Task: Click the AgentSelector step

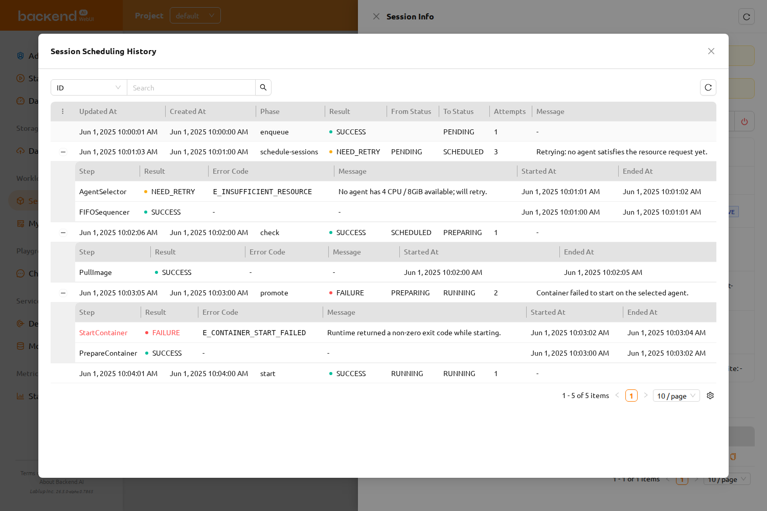Action: coord(103,192)
